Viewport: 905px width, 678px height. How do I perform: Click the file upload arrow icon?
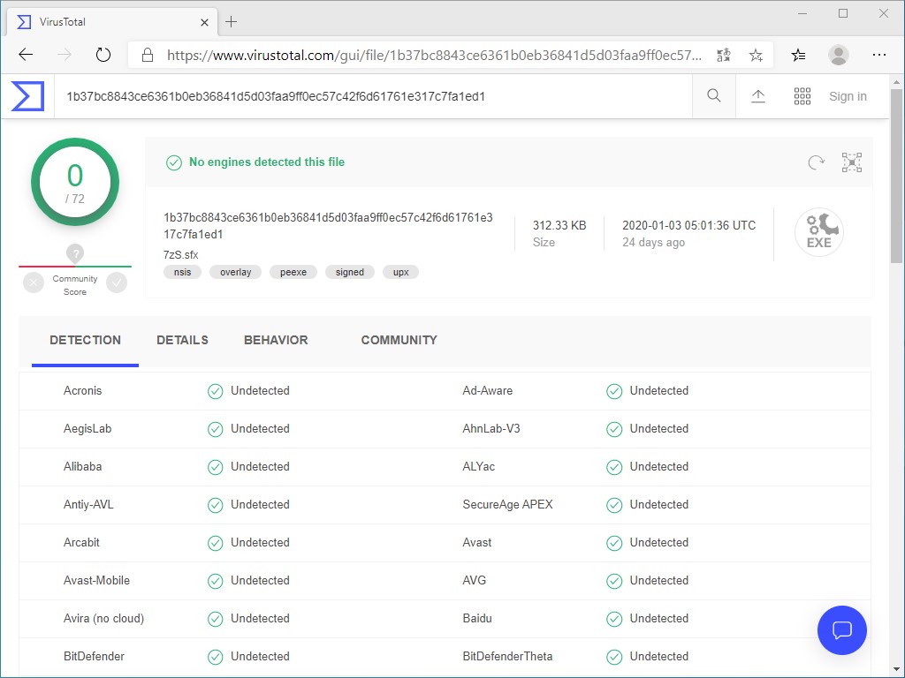pos(757,95)
